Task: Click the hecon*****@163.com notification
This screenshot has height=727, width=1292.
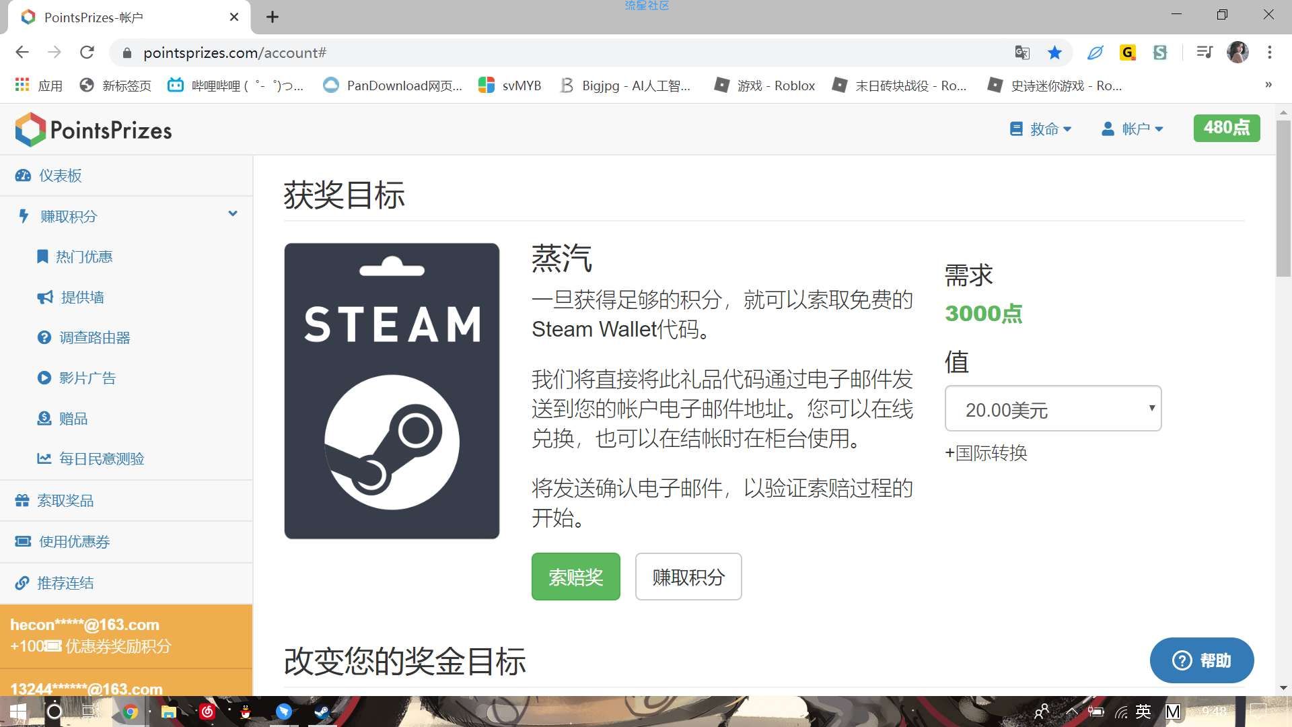Action: pos(126,635)
